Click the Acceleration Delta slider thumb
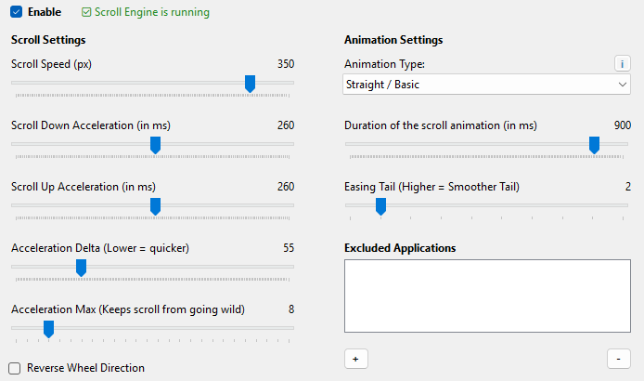 82,268
